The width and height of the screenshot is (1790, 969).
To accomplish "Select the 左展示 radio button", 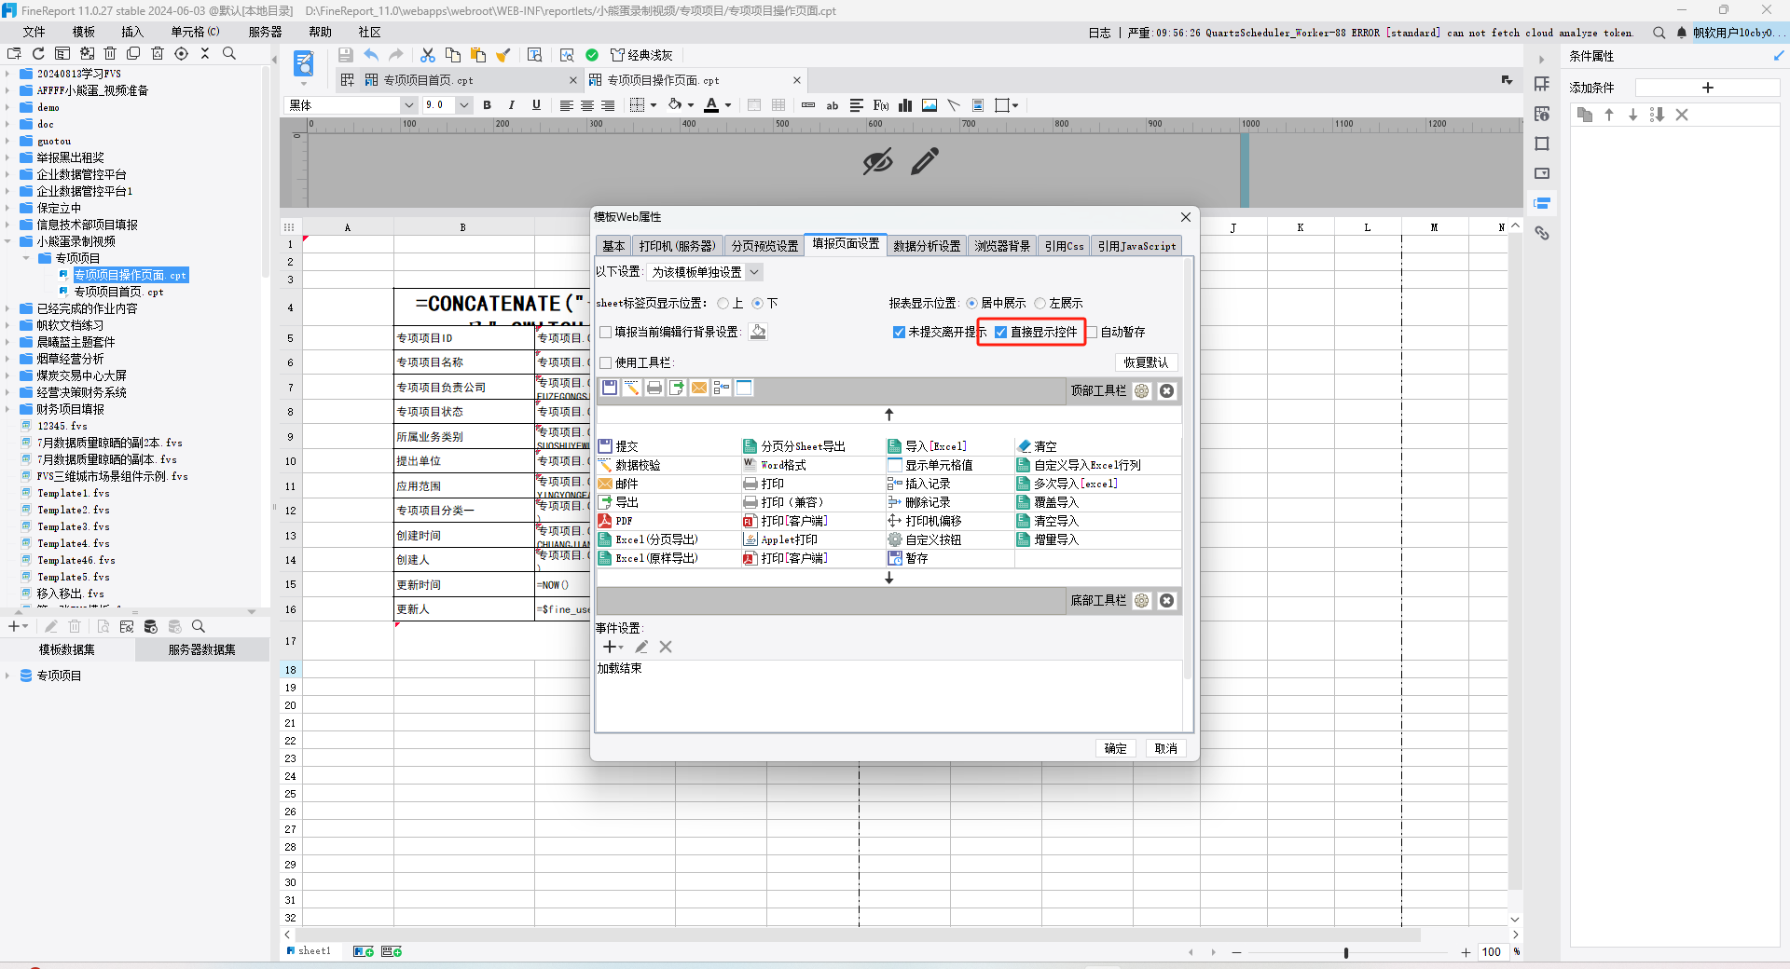I will [1040, 304].
